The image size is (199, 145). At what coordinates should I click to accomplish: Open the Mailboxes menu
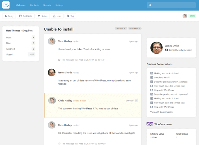click(20, 5)
